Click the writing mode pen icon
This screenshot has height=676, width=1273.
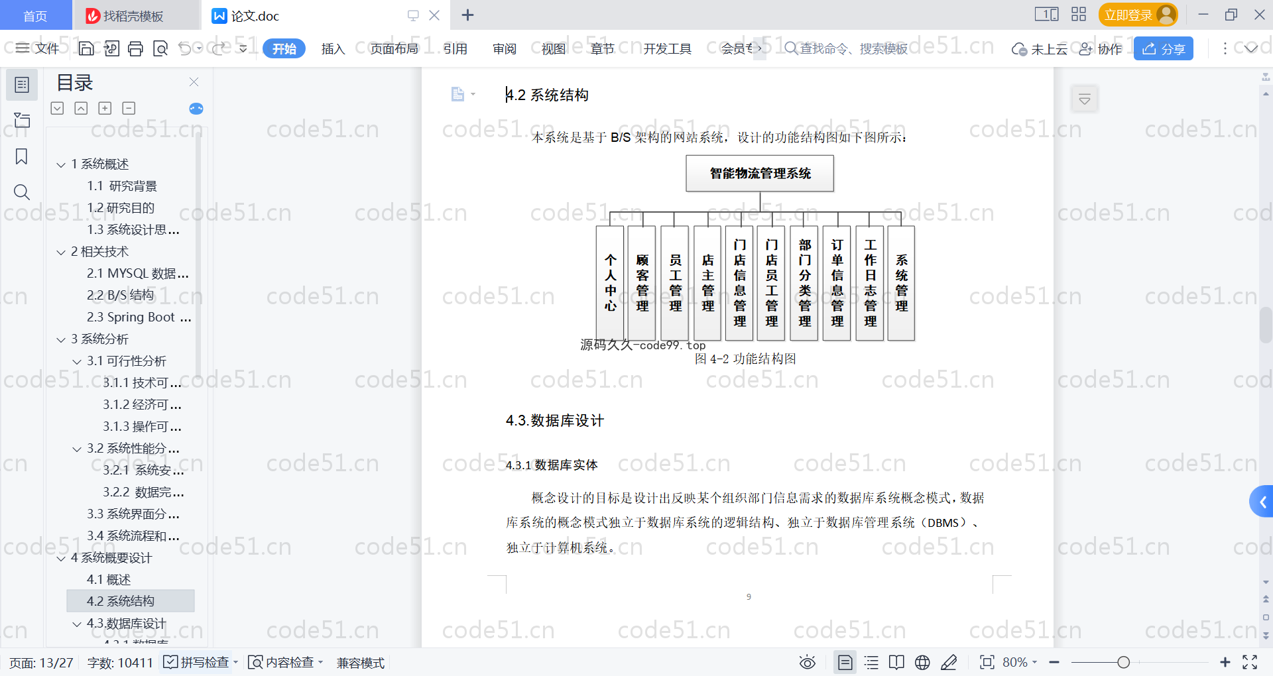949,662
